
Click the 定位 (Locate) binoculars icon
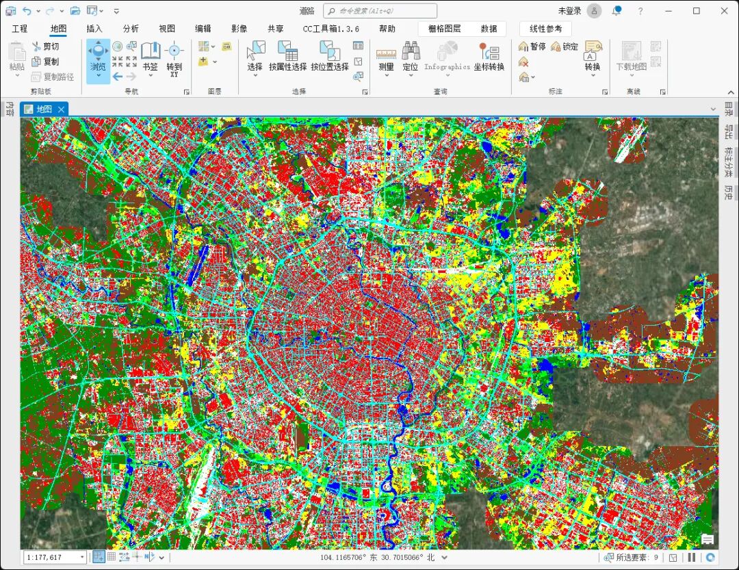[x=411, y=55]
